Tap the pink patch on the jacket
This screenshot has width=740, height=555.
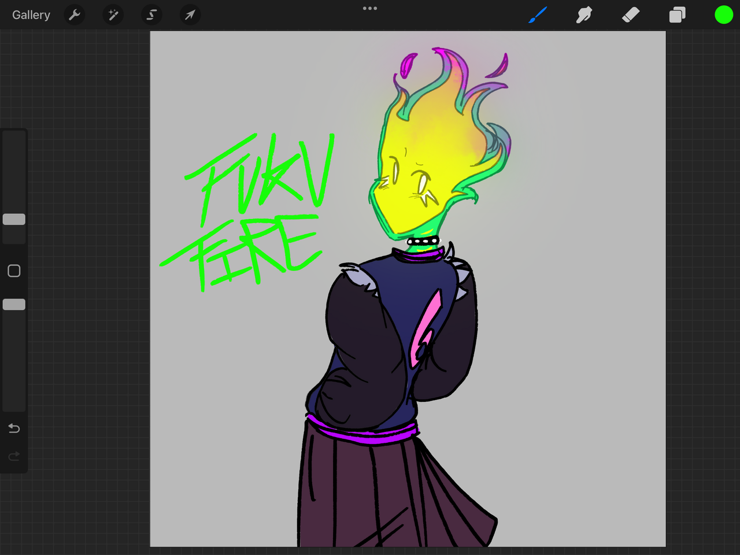point(426,330)
